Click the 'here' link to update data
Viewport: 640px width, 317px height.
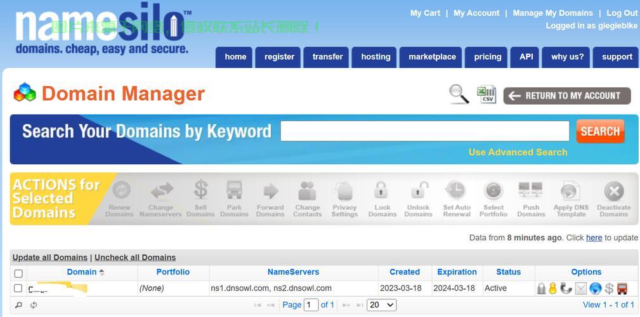tap(594, 238)
